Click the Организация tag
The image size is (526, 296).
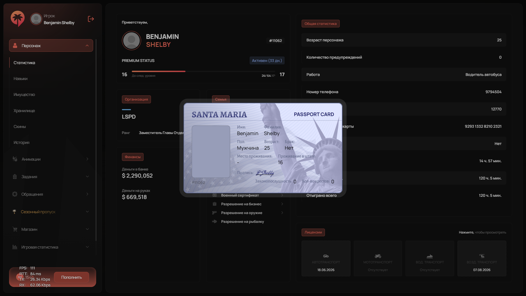pyautogui.click(x=136, y=99)
